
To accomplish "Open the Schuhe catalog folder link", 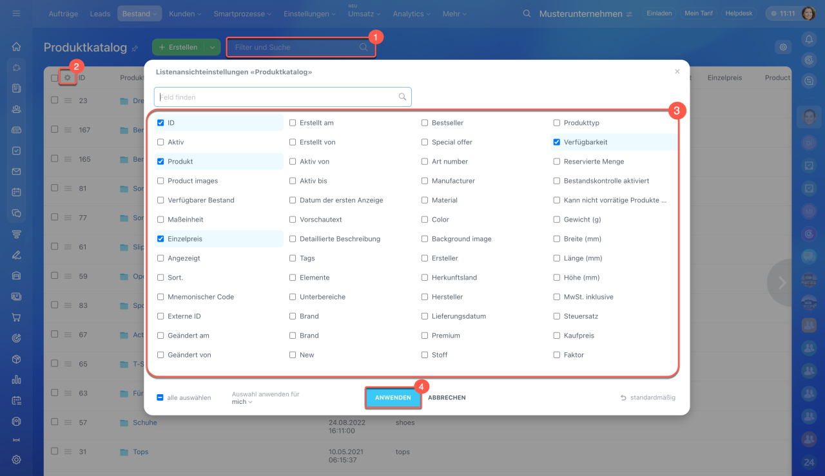I will 145,423.
